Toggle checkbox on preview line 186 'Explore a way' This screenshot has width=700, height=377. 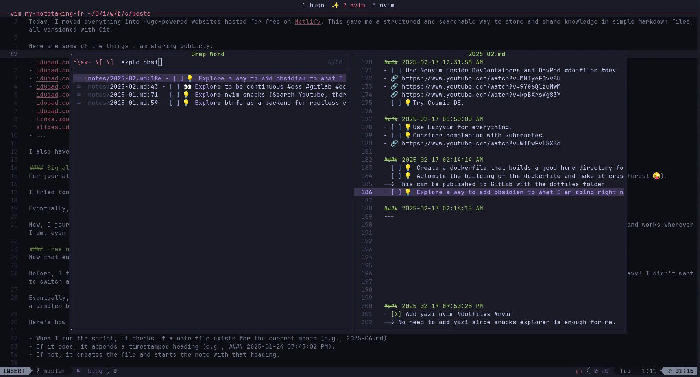coord(396,192)
